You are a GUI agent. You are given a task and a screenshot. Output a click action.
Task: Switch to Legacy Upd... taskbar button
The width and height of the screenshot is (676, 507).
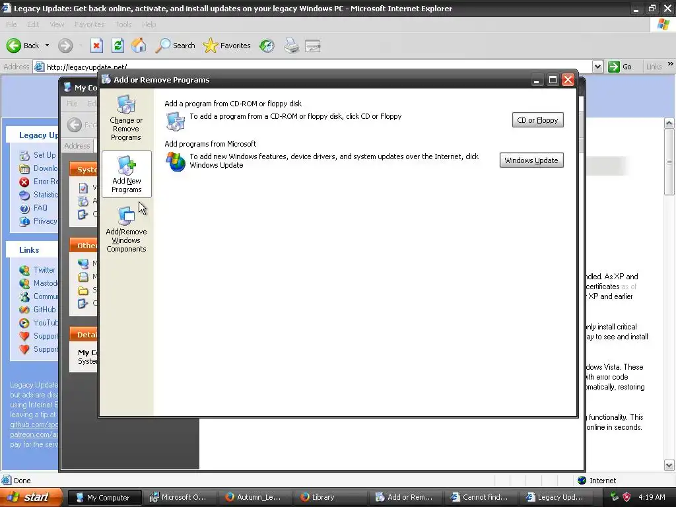point(555,498)
